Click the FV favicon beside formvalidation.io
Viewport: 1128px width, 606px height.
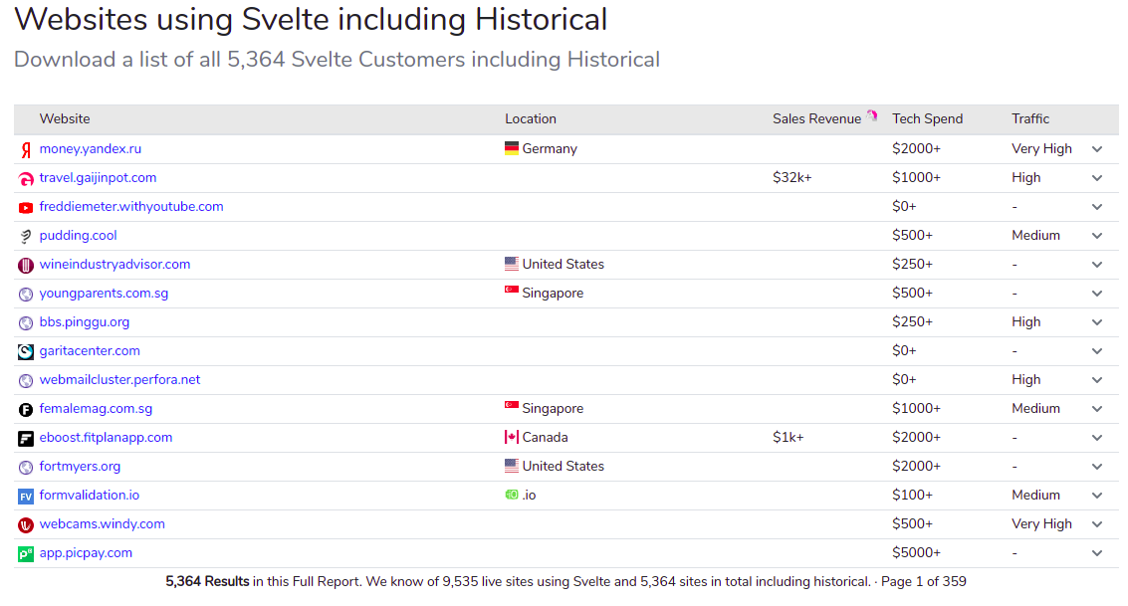pyautogui.click(x=26, y=496)
